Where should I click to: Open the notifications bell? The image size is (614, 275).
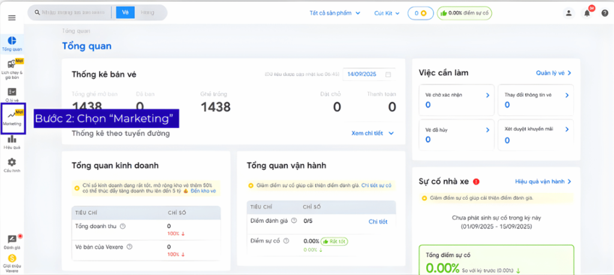587,13
